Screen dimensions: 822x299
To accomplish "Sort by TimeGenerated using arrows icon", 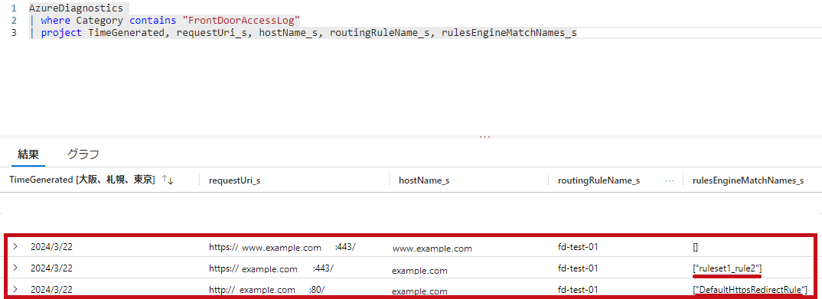I will pos(168,180).
